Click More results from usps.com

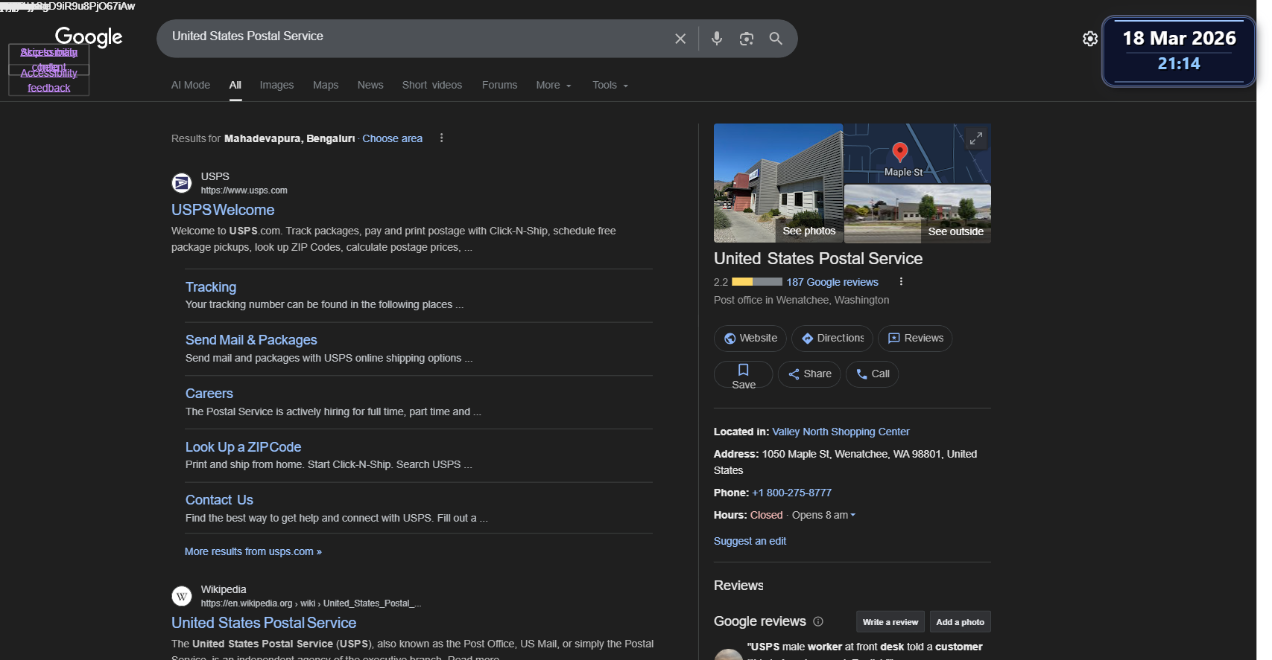click(253, 551)
